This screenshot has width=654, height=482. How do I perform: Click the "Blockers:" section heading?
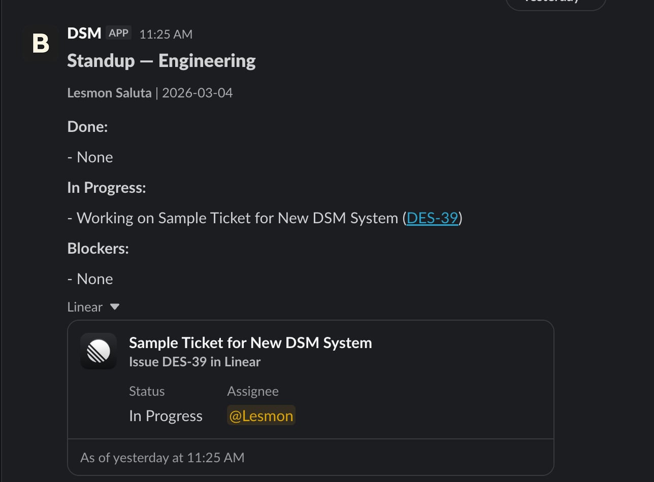[98, 249]
